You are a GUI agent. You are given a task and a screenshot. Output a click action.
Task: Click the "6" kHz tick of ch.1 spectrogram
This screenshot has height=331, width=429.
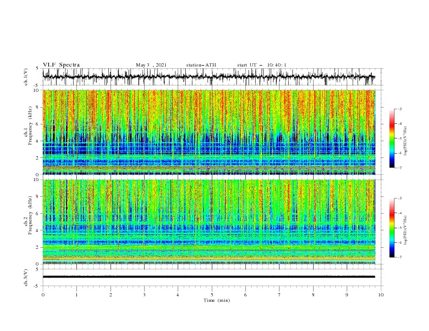[38, 124]
